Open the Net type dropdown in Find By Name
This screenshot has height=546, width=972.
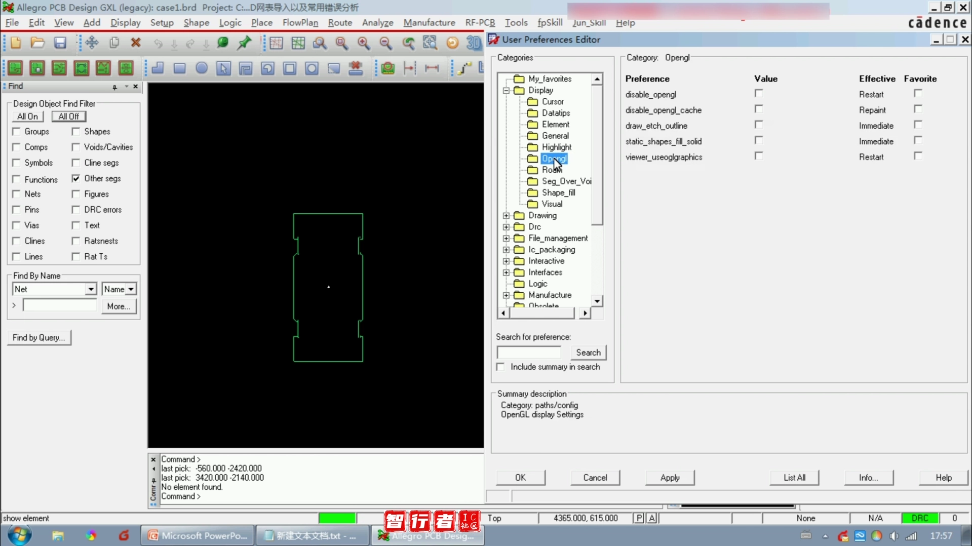[91, 289]
